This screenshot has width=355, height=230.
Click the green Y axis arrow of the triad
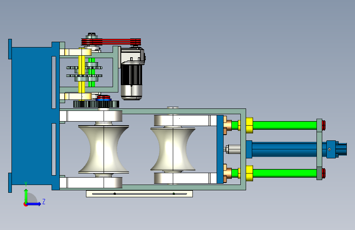click(x=26, y=195)
